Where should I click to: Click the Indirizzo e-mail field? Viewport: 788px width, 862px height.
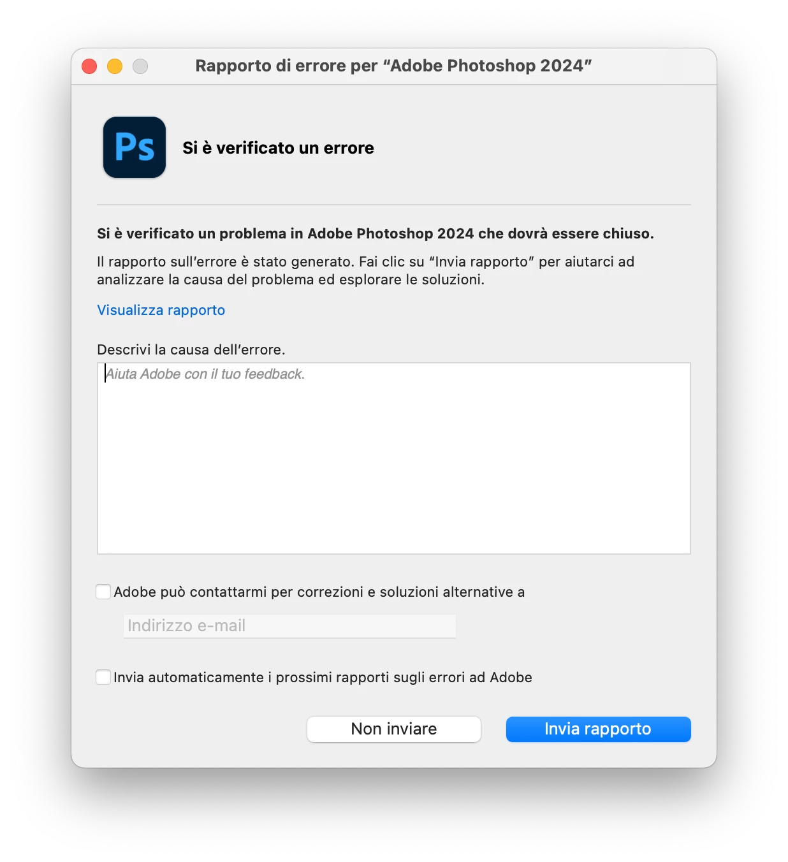[289, 625]
